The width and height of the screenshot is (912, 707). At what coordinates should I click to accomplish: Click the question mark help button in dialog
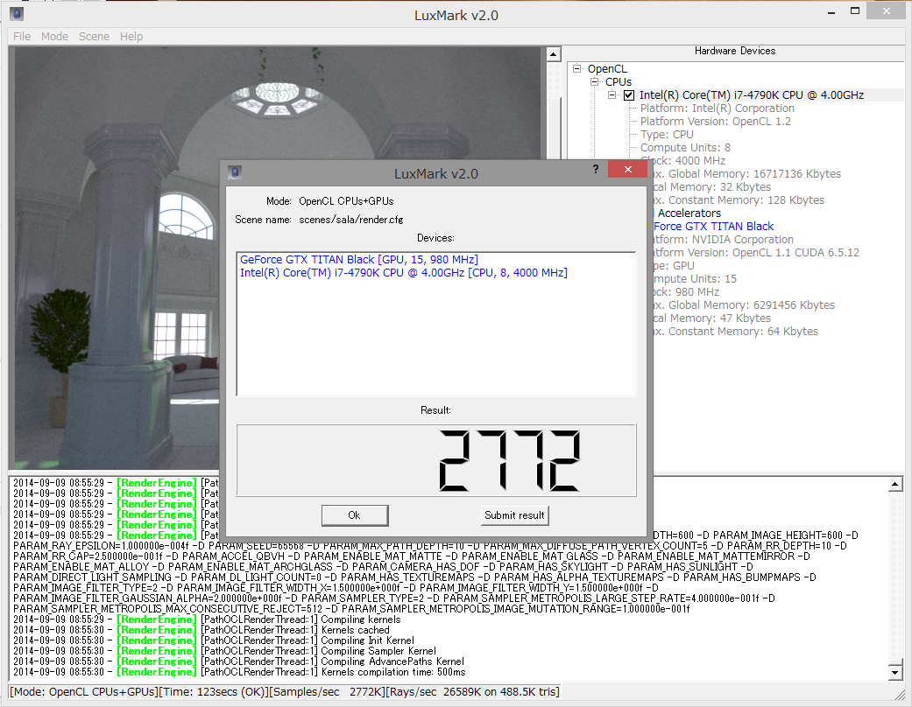tap(596, 170)
